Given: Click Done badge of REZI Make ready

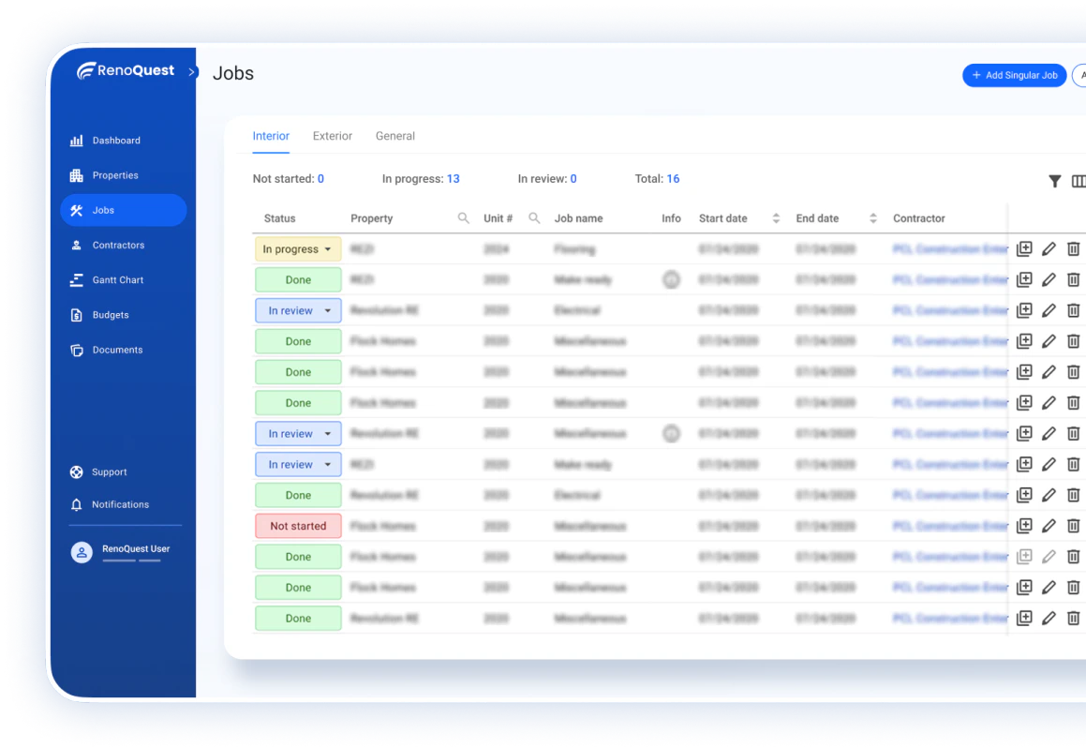Looking at the screenshot, I should (298, 280).
